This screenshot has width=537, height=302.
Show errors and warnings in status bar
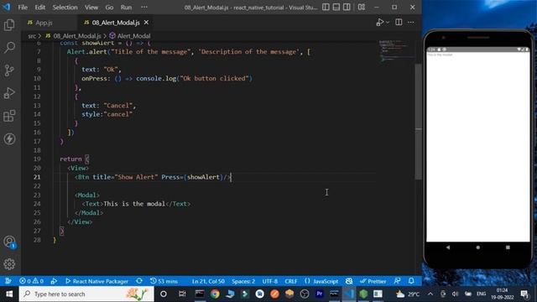click(31, 281)
